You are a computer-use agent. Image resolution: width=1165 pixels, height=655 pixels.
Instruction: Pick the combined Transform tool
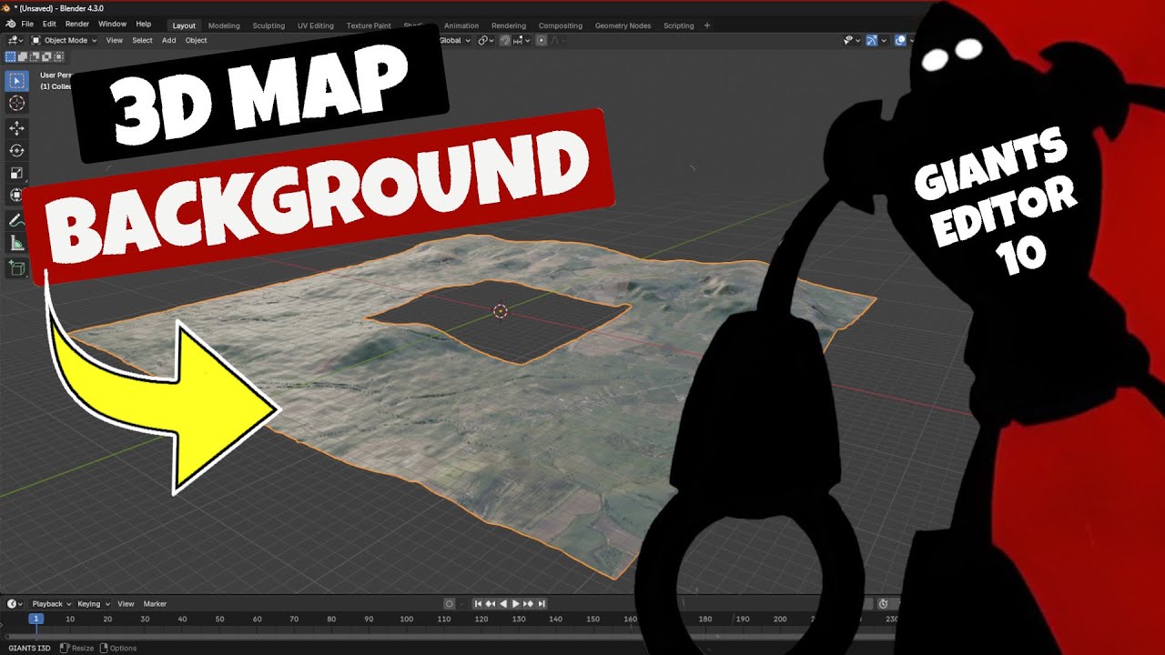tap(16, 196)
